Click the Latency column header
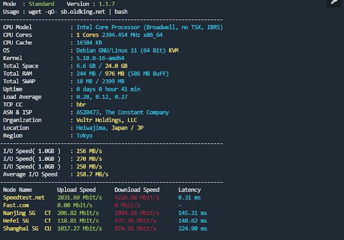The image size is (344, 240). pyautogui.click(x=189, y=189)
